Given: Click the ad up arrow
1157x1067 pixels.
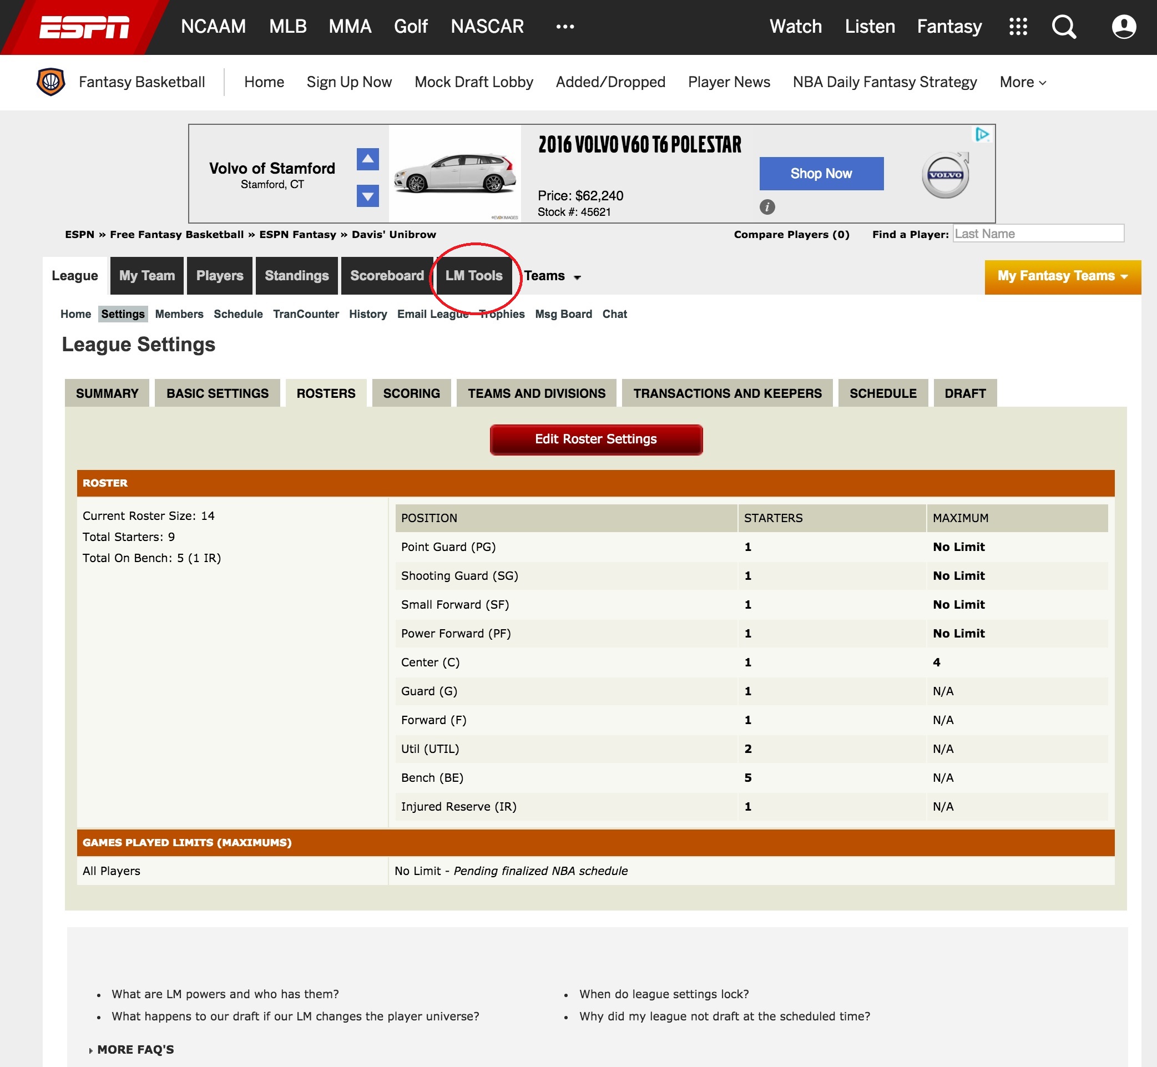Looking at the screenshot, I should tap(368, 159).
